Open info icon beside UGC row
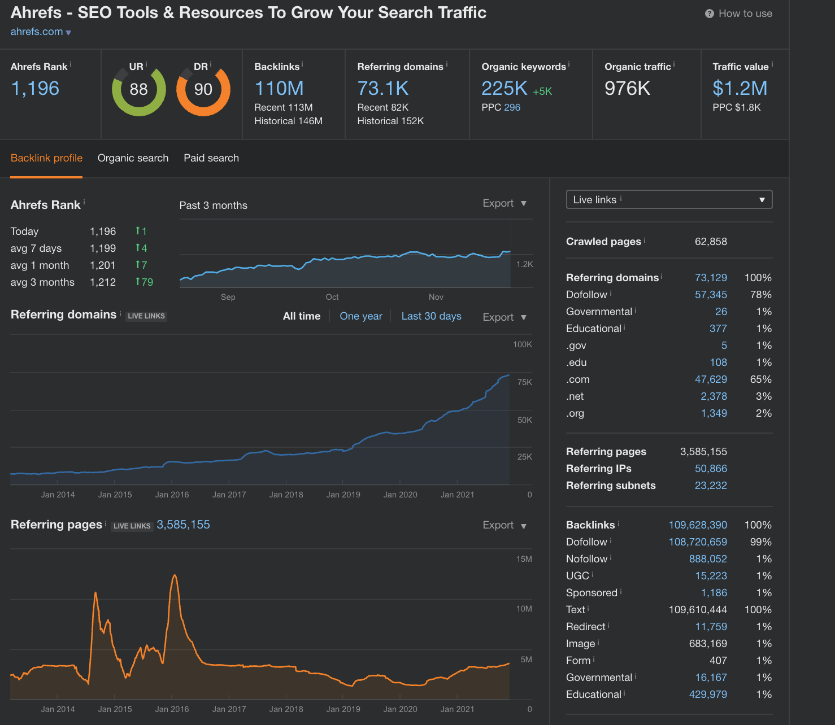 [x=593, y=574]
